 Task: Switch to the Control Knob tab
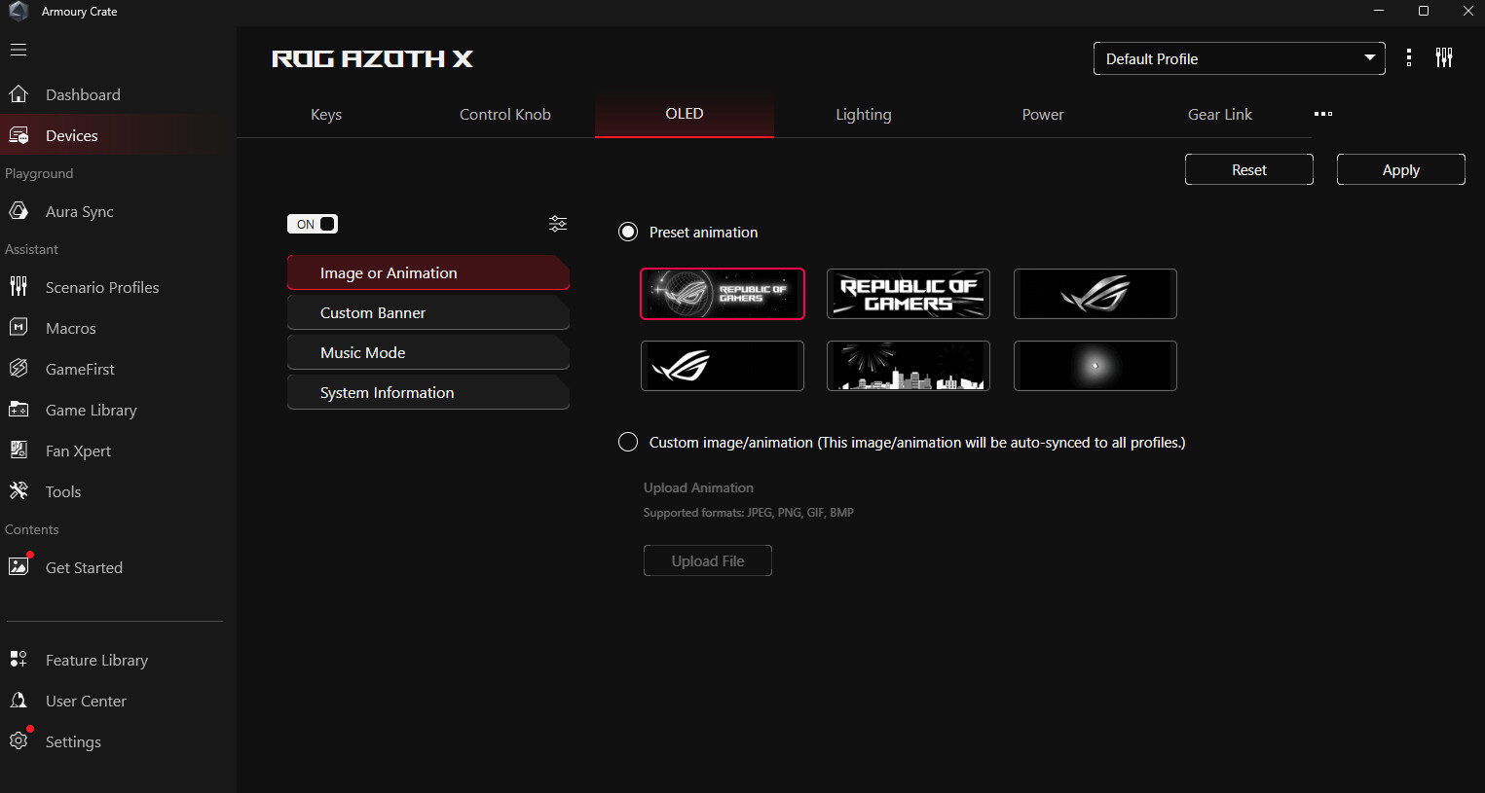pos(504,114)
